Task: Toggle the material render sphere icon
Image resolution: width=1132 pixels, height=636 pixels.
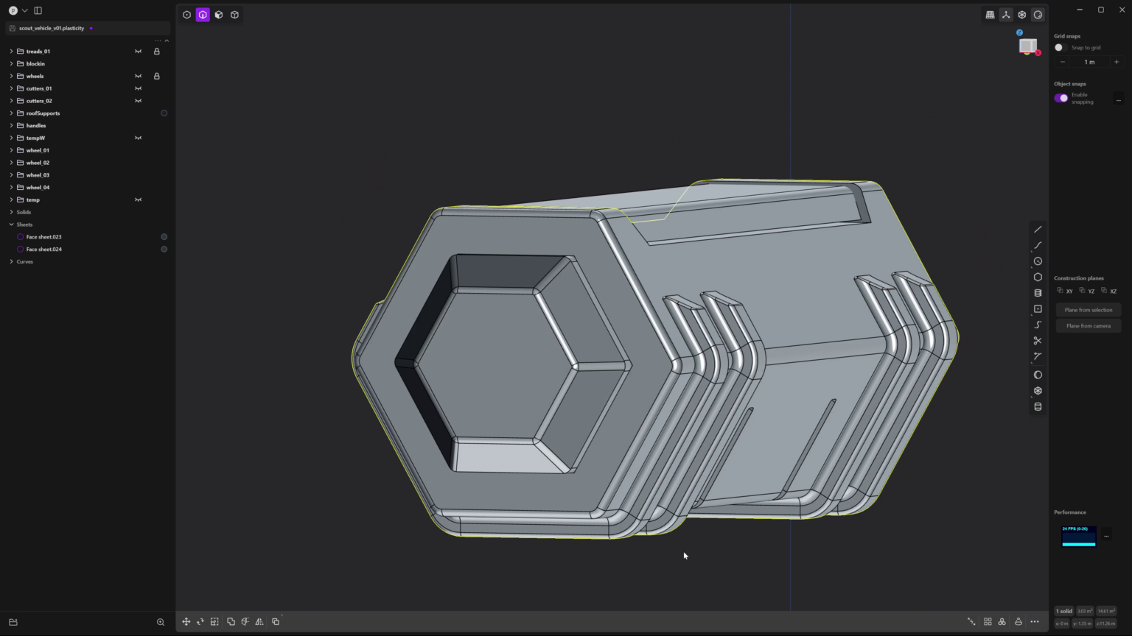Action: (1038, 15)
